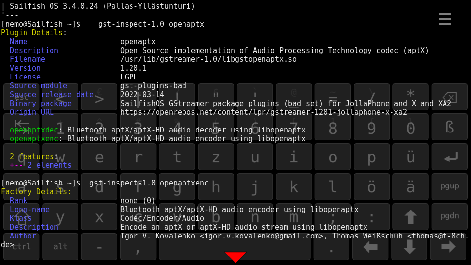471x265 pixels.
Task: Tap the space bar
Action: point(235,246)
